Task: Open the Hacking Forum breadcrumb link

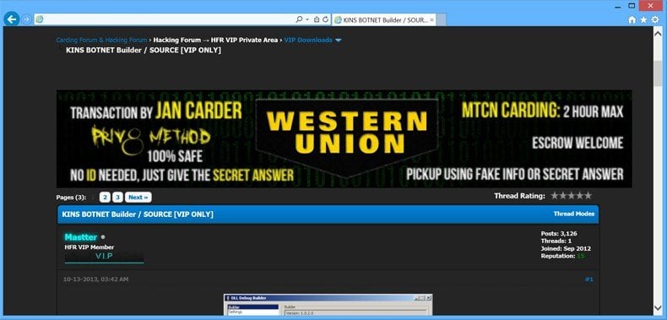Action: tap(177, 40)
